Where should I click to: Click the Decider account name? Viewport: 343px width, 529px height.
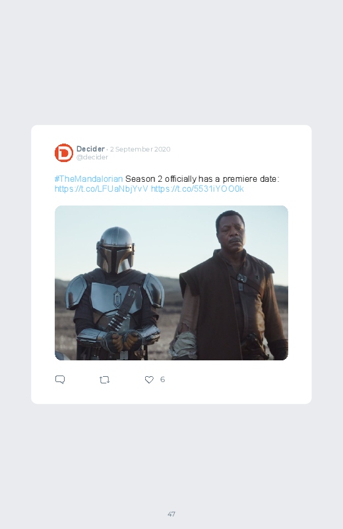coord(90,149)
